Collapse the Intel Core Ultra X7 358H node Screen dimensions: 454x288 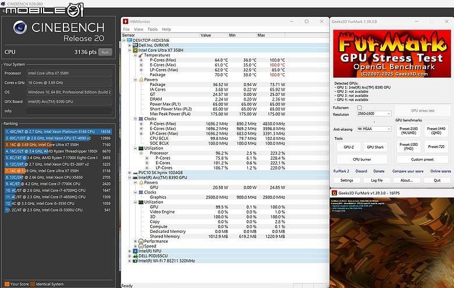coord(130,51)
